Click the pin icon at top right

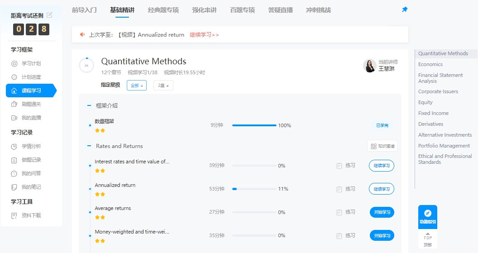405,10
